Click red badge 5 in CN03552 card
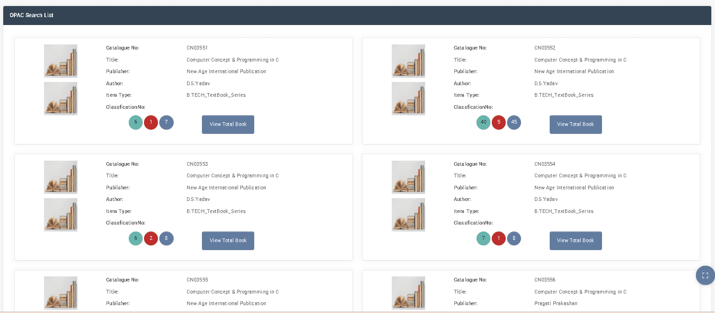The width and height of the screenshot is (715, 313). tap(499, 122)
